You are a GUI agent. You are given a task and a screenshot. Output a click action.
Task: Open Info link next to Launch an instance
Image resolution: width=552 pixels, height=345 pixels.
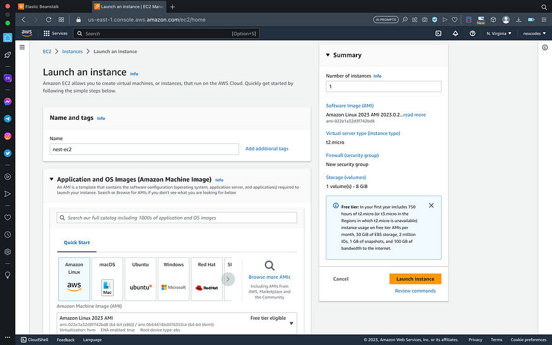(x=134, y=74)
